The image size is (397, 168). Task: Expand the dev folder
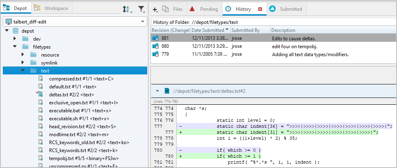click(x=15, y=39)
